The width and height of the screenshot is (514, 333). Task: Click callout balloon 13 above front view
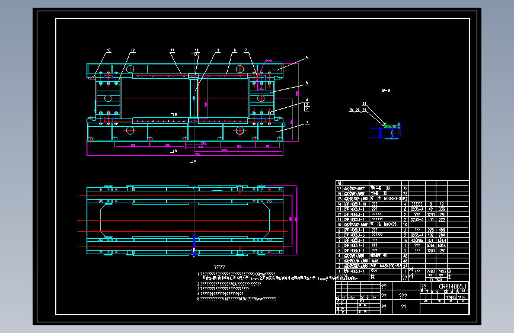coord(109,50)
